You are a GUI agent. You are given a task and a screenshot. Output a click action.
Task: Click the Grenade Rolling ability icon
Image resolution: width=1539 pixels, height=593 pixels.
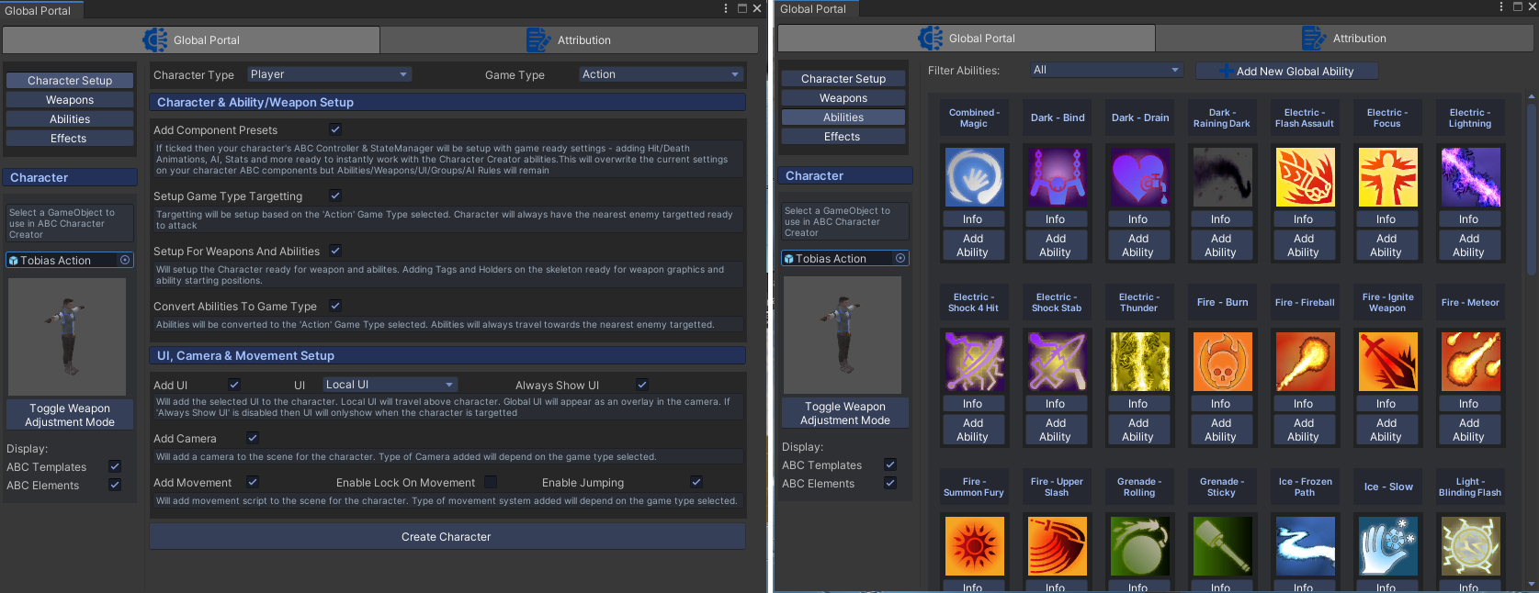pos(1139,546)
